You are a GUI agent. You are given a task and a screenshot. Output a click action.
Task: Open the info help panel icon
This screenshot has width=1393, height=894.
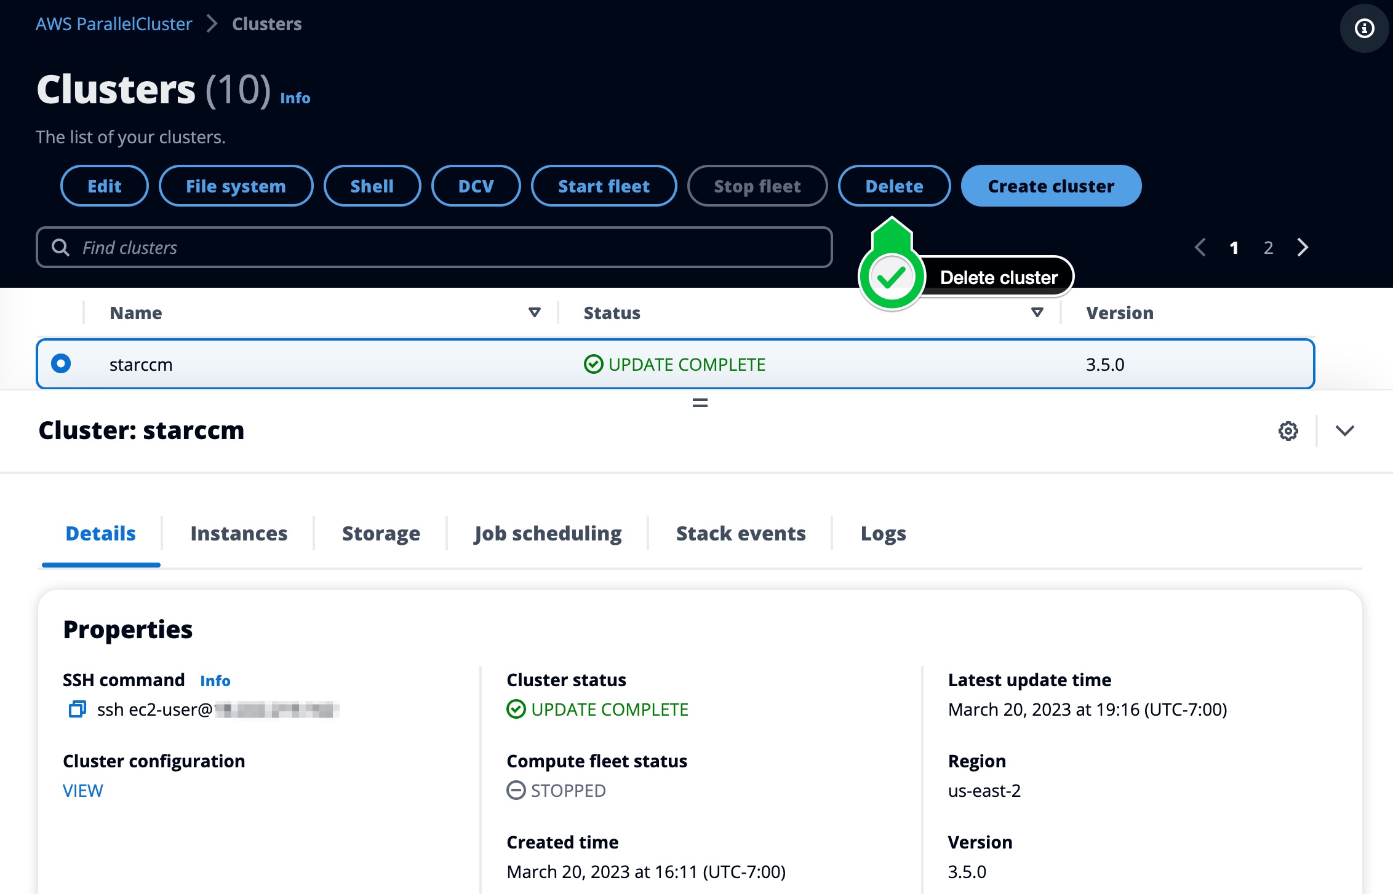pyautogui.click(x=1364, y=28)
